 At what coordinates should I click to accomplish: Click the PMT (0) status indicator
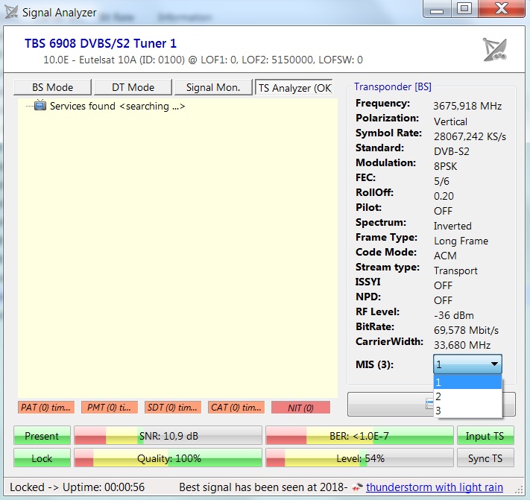coord(110,407)
